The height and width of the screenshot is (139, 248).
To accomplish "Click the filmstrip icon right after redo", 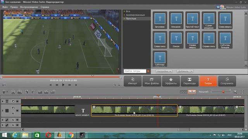I will [x=40, y=92].
